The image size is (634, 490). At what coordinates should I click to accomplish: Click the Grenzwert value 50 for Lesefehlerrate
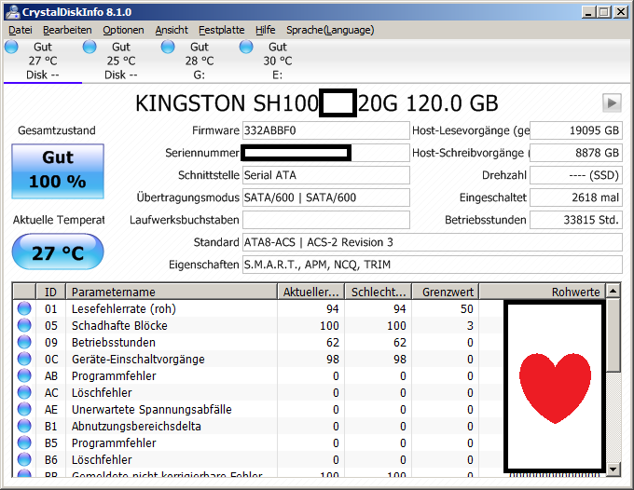coord(466,309)
